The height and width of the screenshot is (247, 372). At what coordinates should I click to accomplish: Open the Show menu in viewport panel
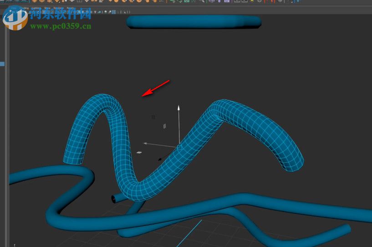click(47, 8)
